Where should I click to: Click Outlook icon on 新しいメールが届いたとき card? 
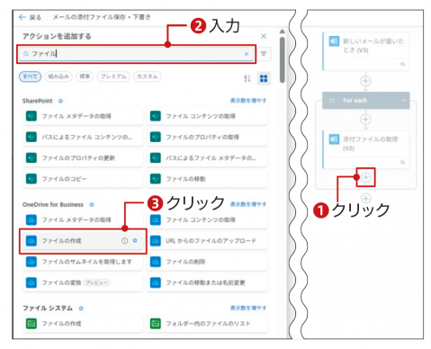[x=334, y=41]
